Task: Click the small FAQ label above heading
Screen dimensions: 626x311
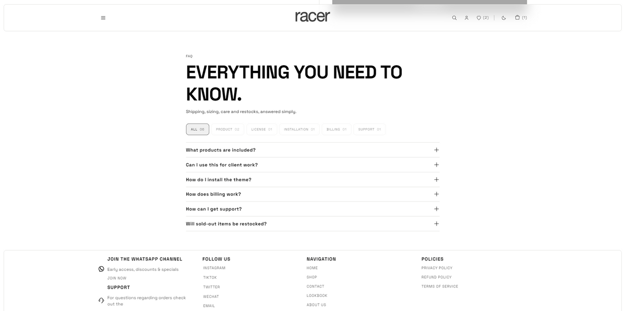Action: pos(189,56)
